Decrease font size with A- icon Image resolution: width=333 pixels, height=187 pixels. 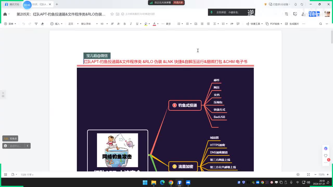[118, 24]
